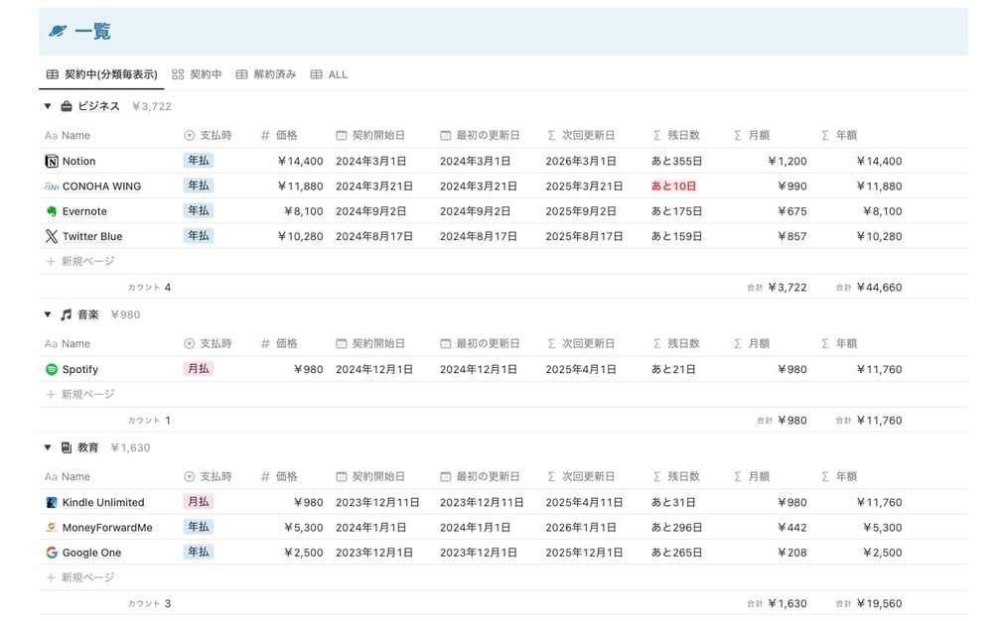Open the Spotify row page

point(80,369)
